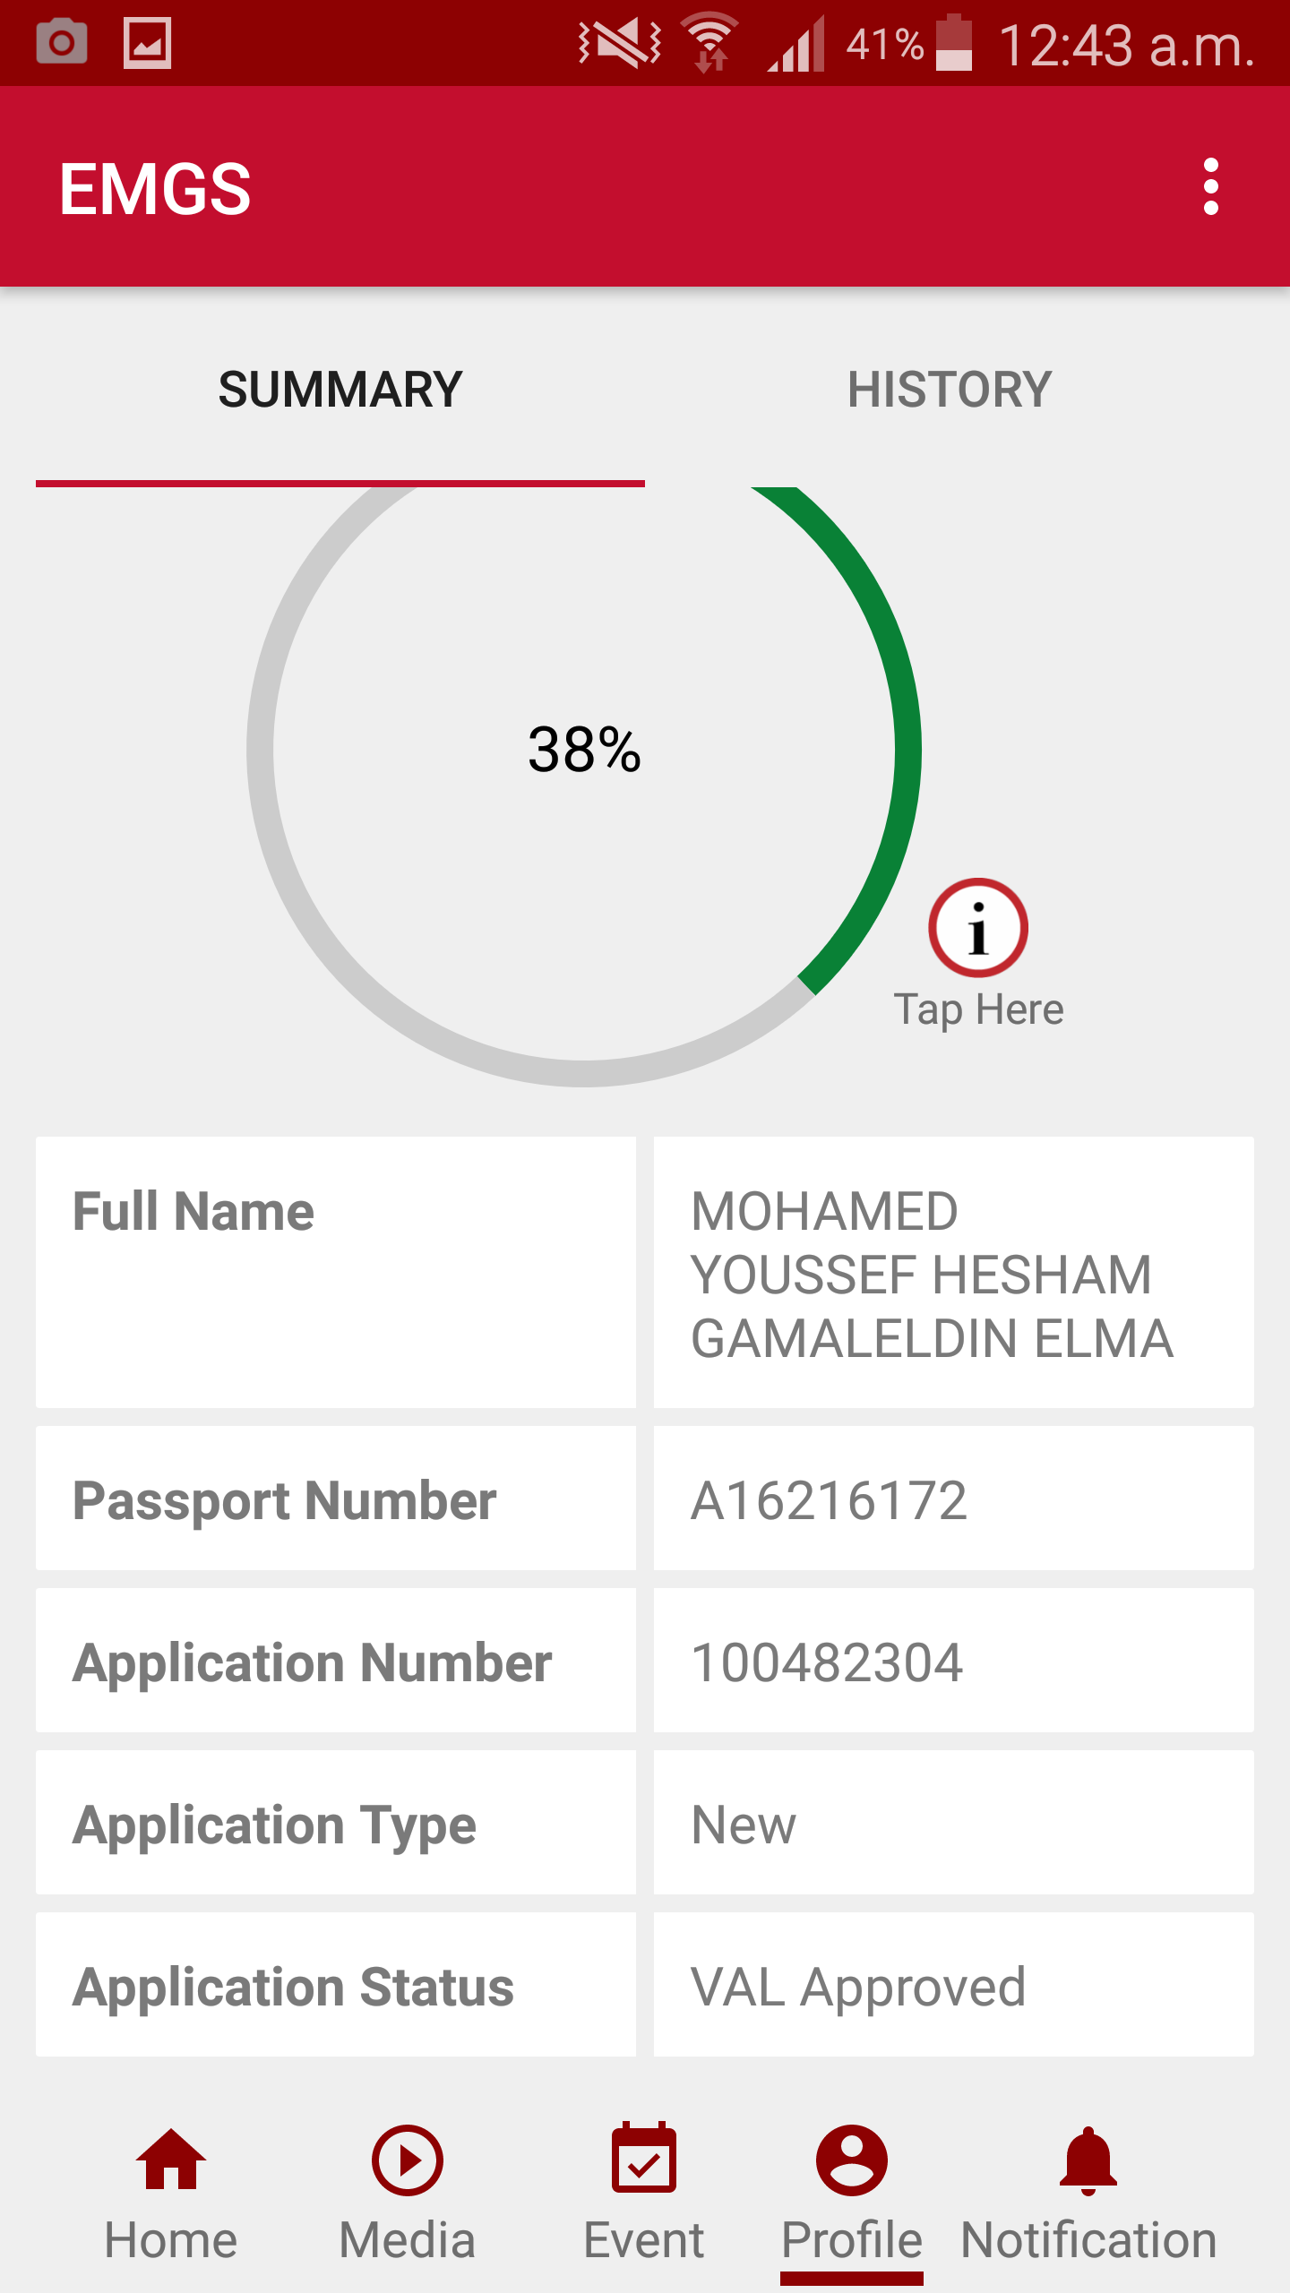The width and height of the screenshot is (1290, 2293).
Task: Tap the application number 100482304
Action: point(828,1662)
